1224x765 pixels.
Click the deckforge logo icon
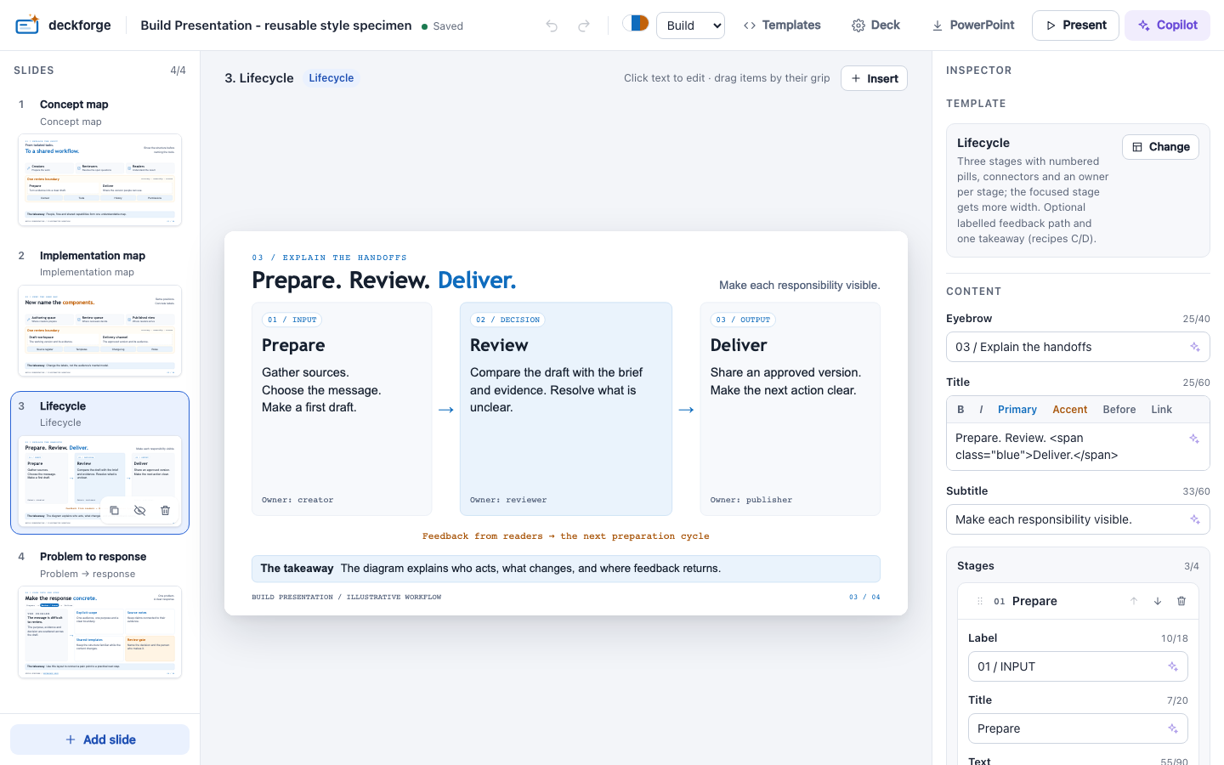click(27, 25)
